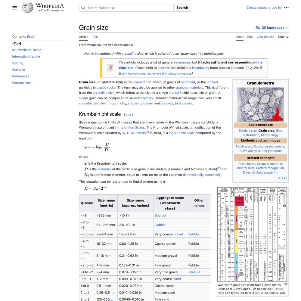Open the three-dot personal tools menu
Image resolution: width=301 pixels, height=301 pixels.
point(286,8)
